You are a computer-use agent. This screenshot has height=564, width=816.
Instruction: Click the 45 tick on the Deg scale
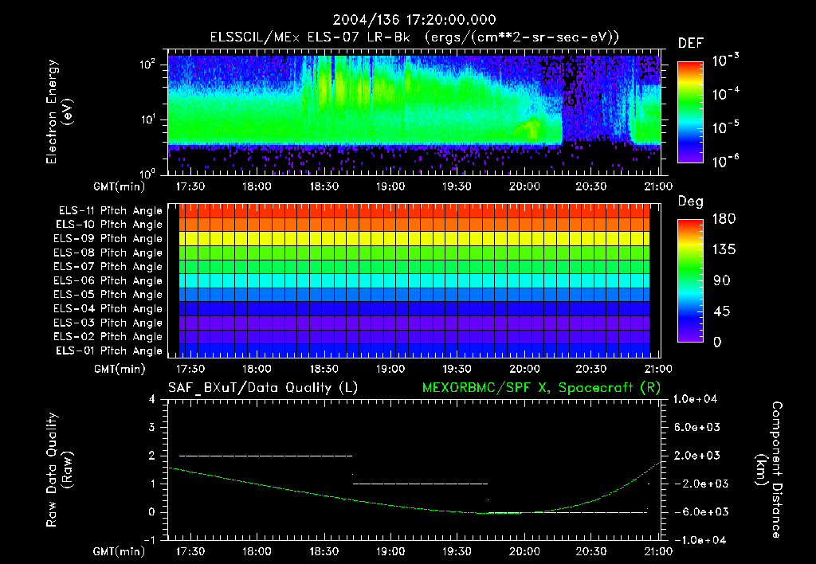pyautogui.click(x=721, y=311)
